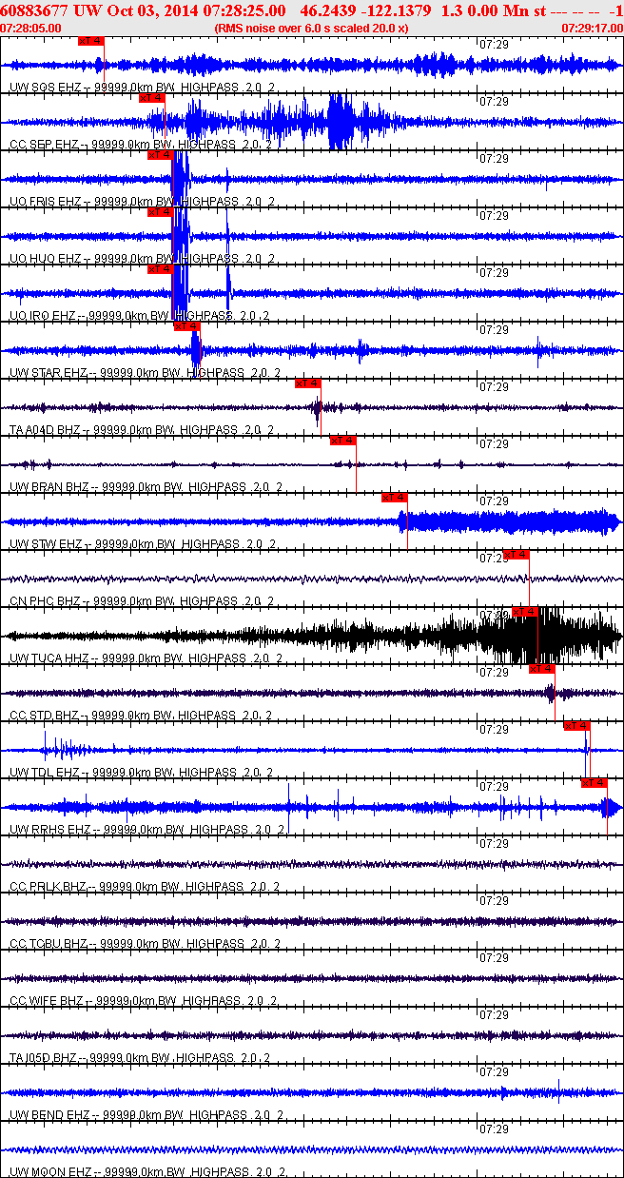Click the red pick flag on UO IRO trace

point(161,269)
